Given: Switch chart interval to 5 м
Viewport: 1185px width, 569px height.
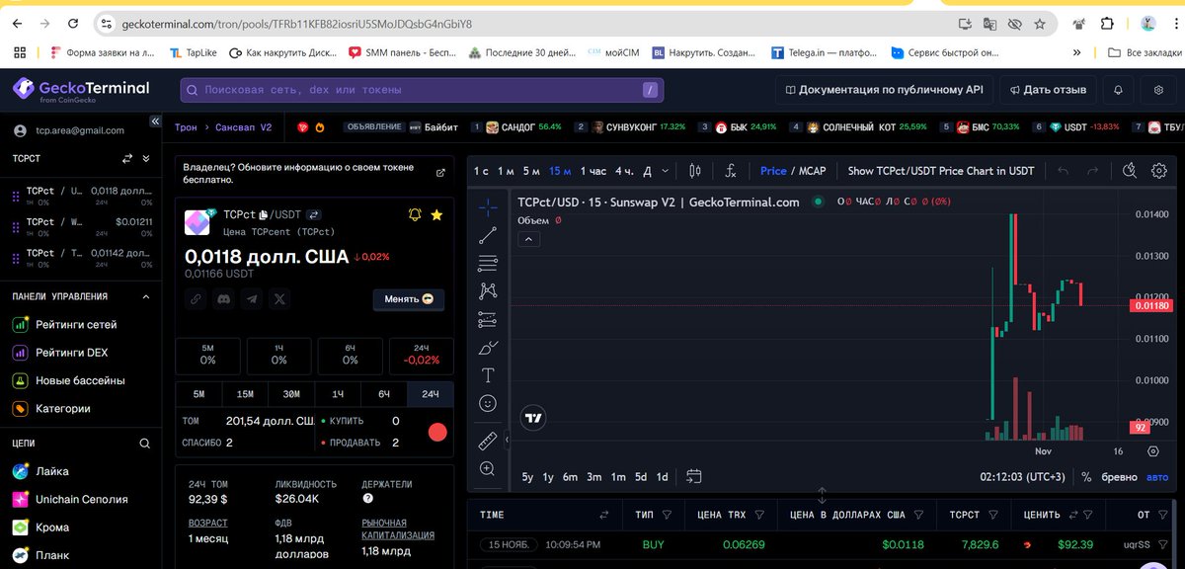Looking at the screenshot, I should tap(531, 171).
